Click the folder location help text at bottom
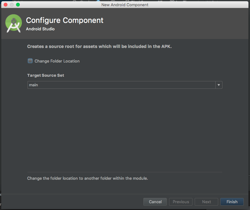 pyautogui.click(x=87, y=178)
